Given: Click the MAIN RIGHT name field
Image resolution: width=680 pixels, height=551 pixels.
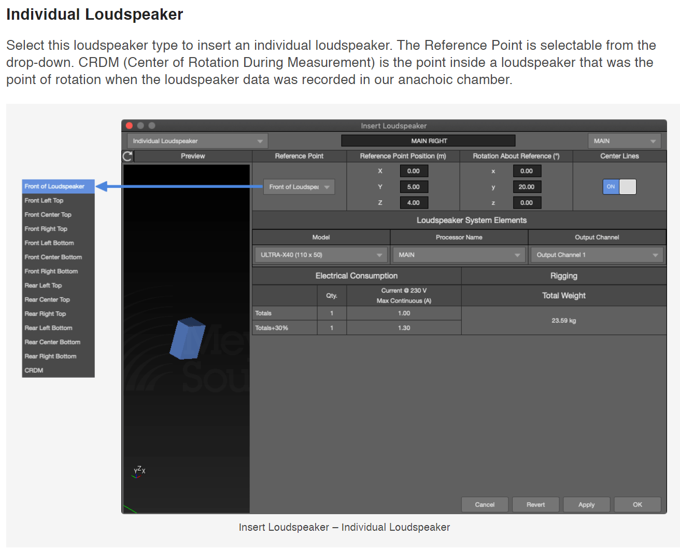Looking at the screenshot, I should [x=429, y=141].
